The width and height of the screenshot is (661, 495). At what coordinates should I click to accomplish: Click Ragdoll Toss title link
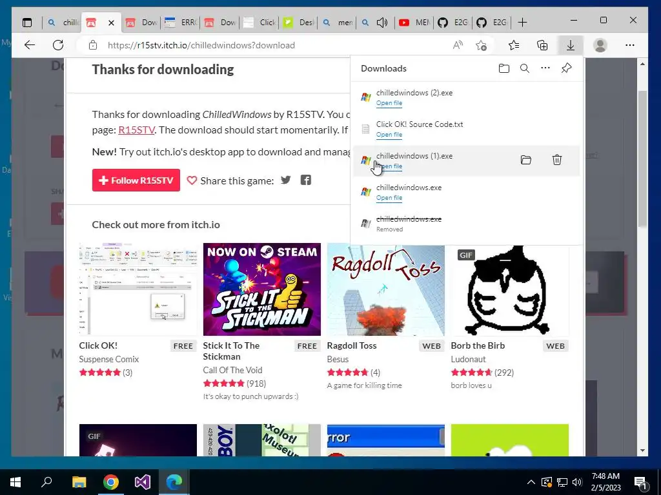click(352, 345)
